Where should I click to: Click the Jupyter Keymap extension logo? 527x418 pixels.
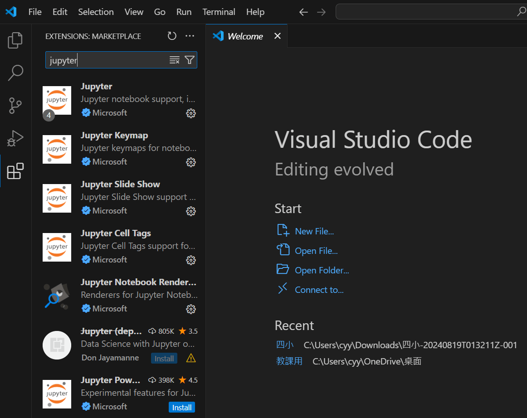click(57, 149)
